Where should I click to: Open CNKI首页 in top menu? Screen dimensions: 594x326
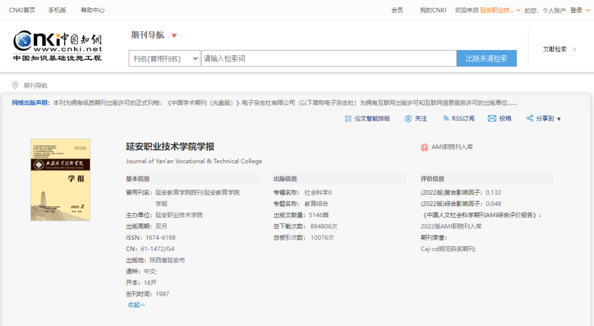(x=22, y=10)
